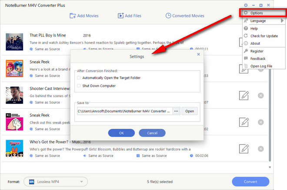Click the Help question mark icon
287x190 pixels.
point(246,28)
